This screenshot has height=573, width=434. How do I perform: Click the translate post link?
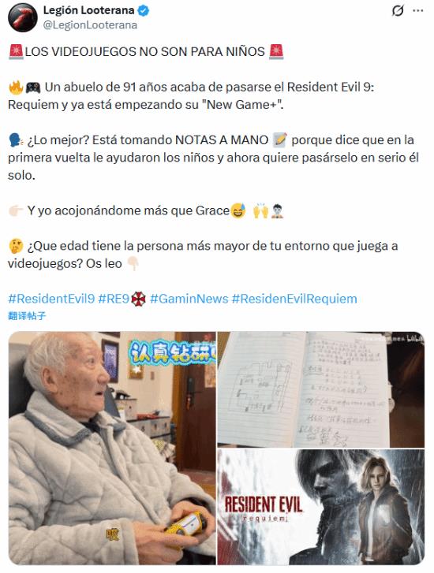[x=27, y=316]
